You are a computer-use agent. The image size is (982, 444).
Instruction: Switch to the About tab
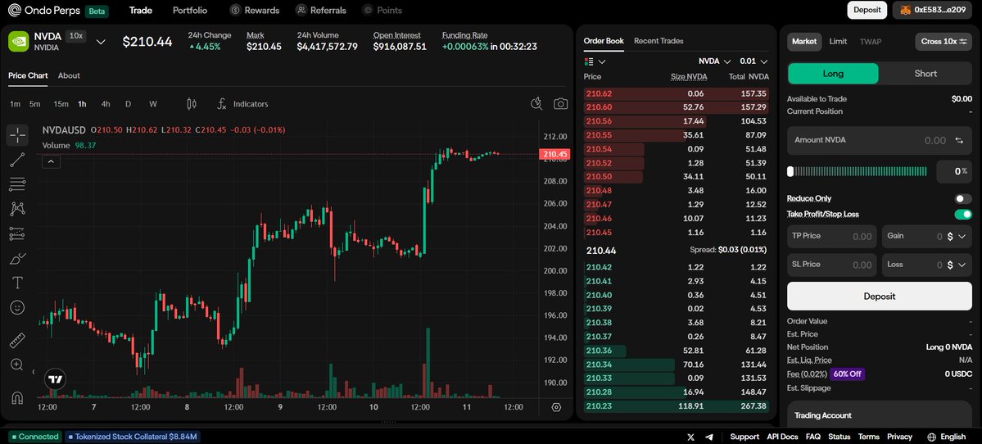69,75
